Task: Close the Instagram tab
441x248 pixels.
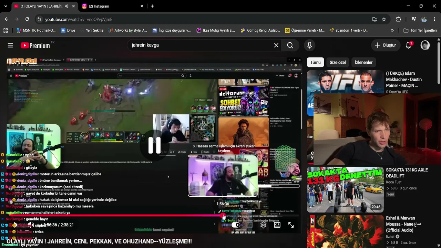Action: pyautogui.click(x=142, y=6)
